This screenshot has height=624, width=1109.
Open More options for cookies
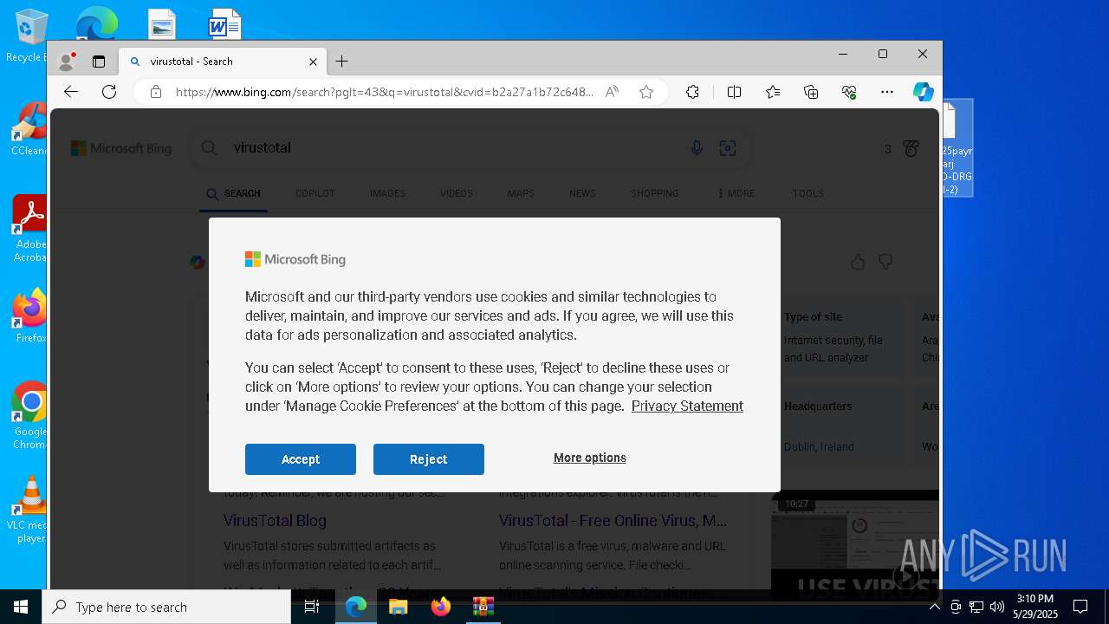click(590, 458)
